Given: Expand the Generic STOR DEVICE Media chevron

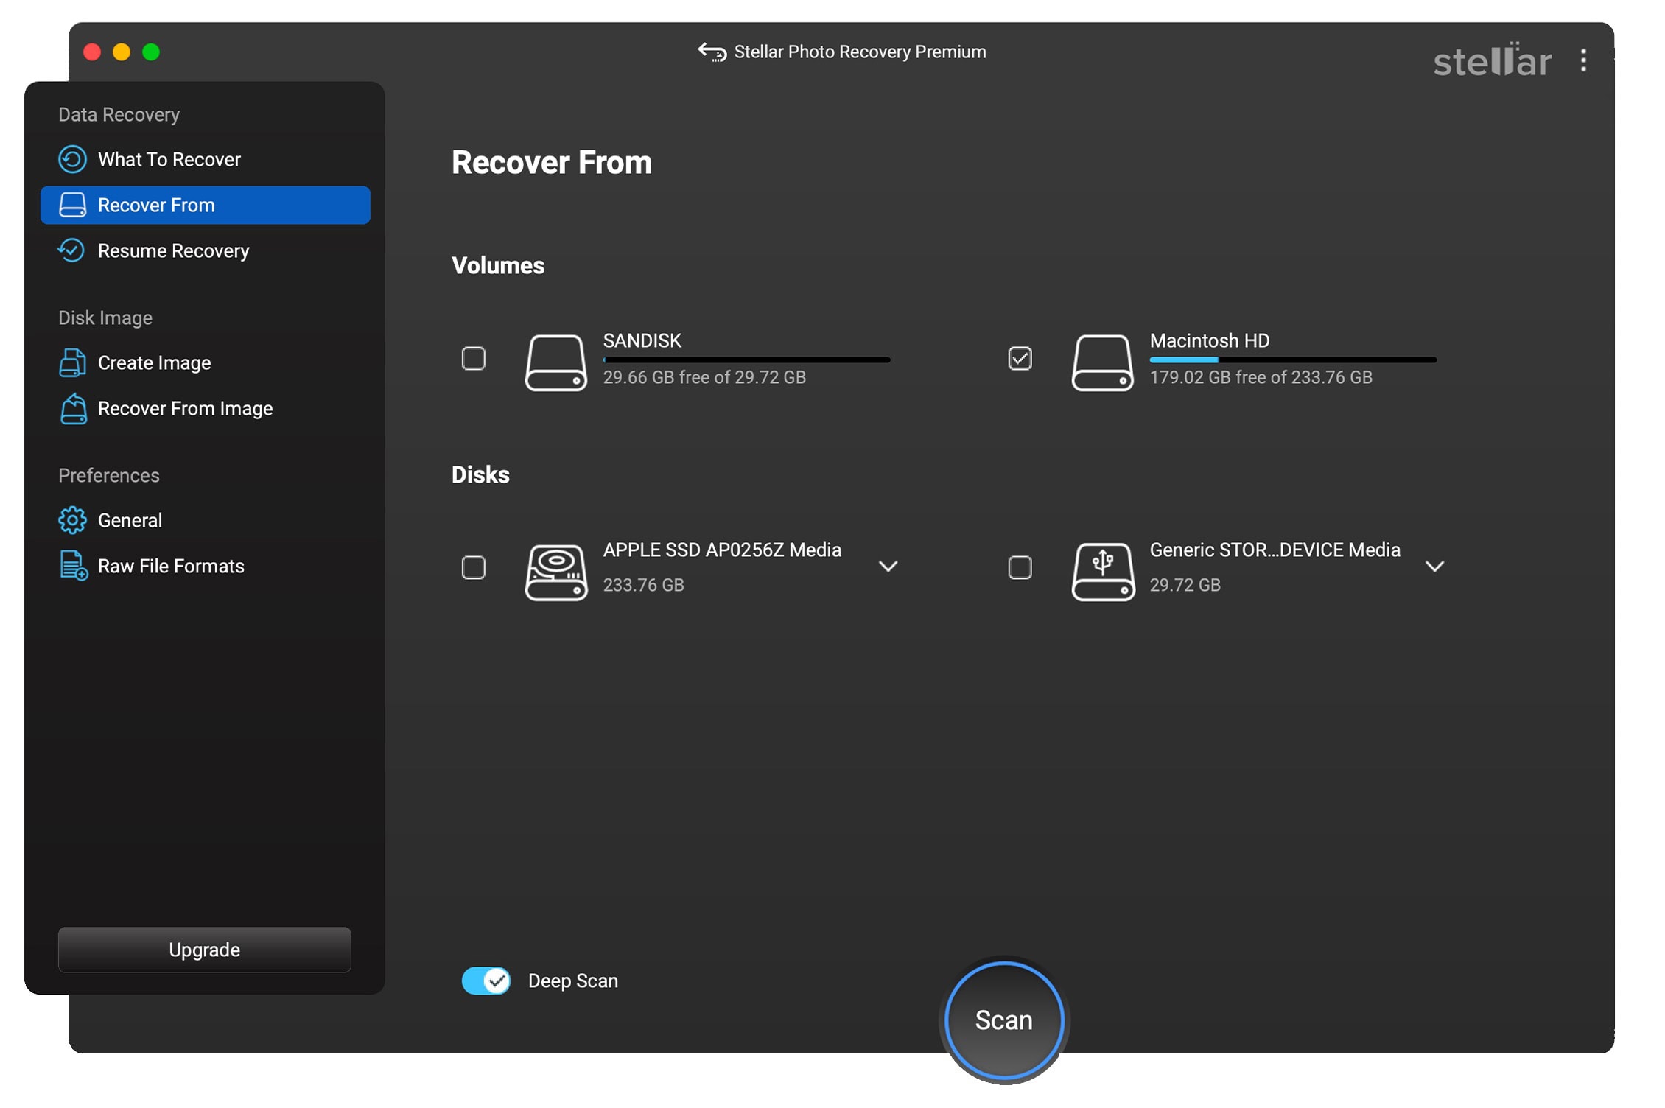Looking at the screenshot, I should click(x=1434, y=567).
